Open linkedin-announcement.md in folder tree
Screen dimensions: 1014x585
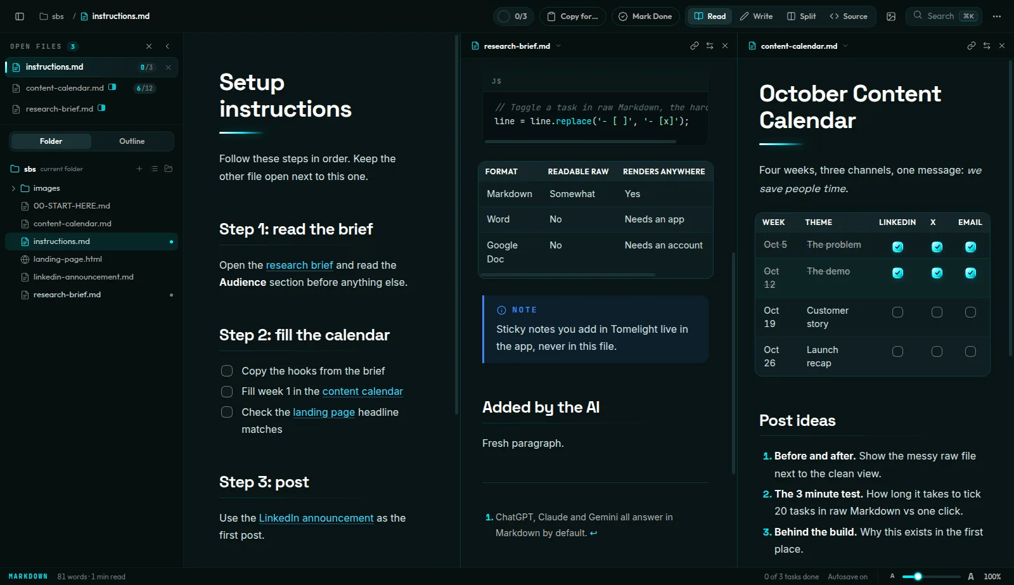pyautogui.click(x=91, y=277)
